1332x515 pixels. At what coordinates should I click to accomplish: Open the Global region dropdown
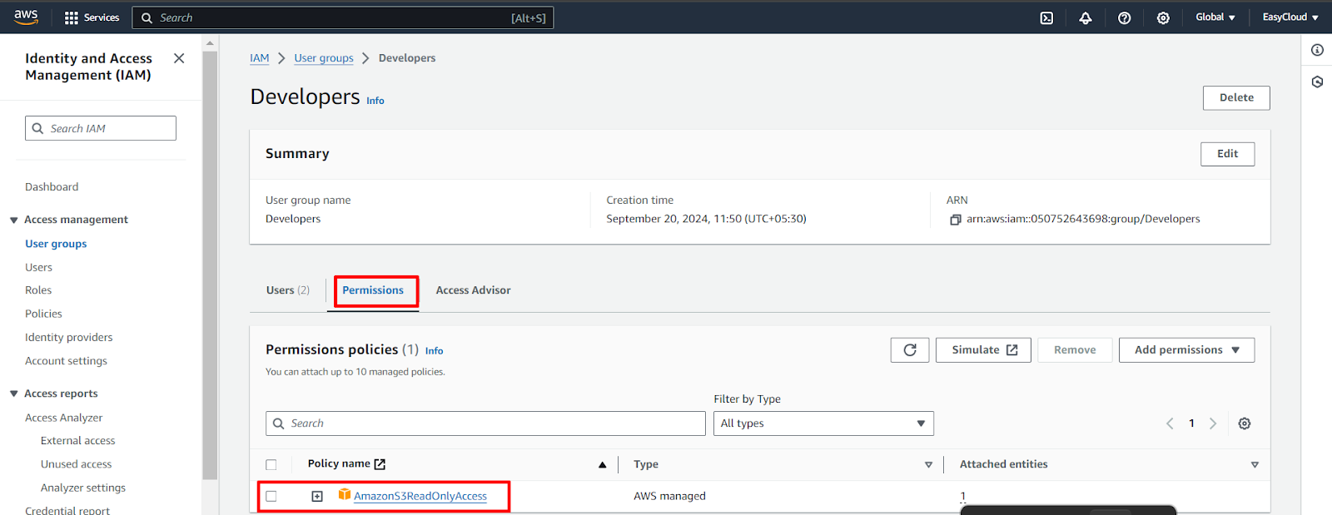1215,17
